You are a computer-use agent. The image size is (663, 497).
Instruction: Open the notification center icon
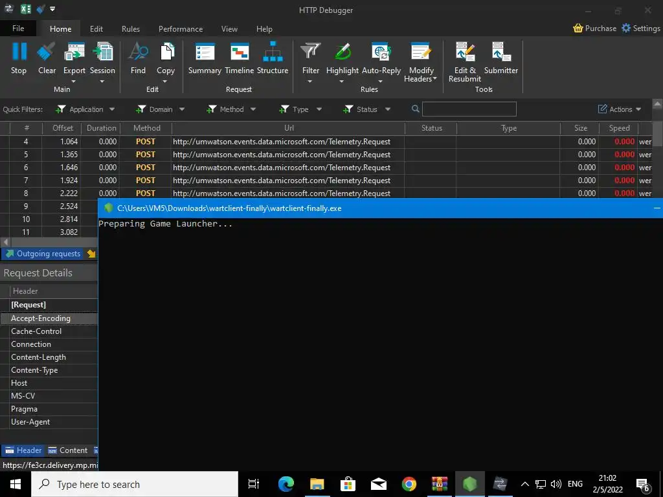(643, 484)
